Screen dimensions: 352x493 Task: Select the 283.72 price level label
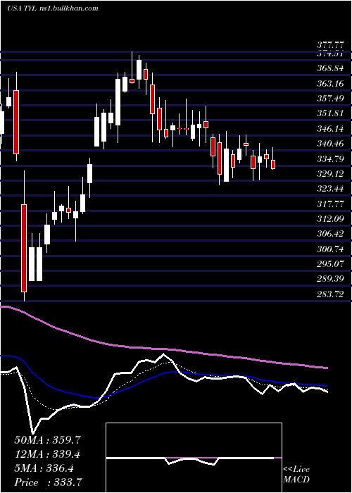[x=329, y=294]
